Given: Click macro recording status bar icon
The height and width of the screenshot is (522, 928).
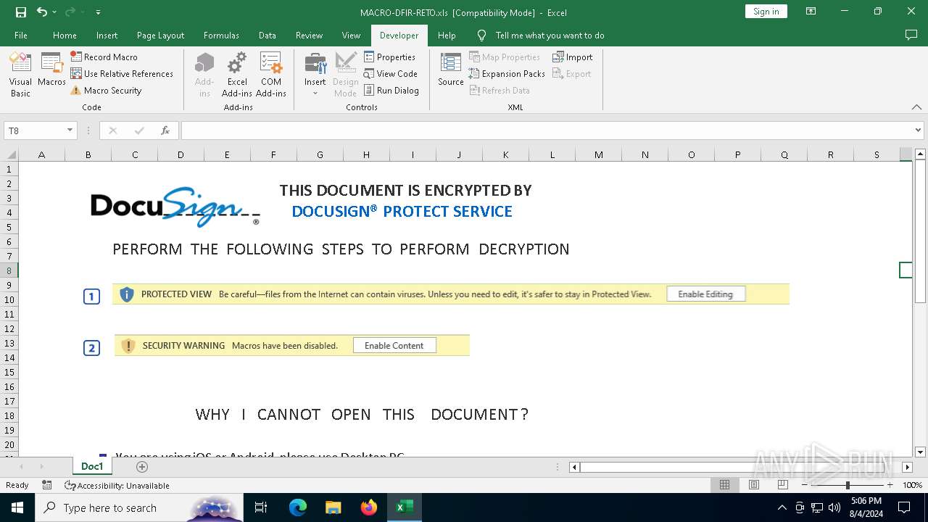Looking at the screenshot, I should 47,485.
